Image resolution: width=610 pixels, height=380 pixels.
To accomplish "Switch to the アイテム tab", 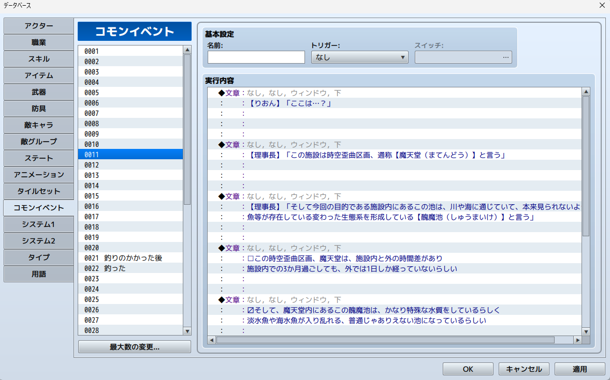I will [38, 75].
